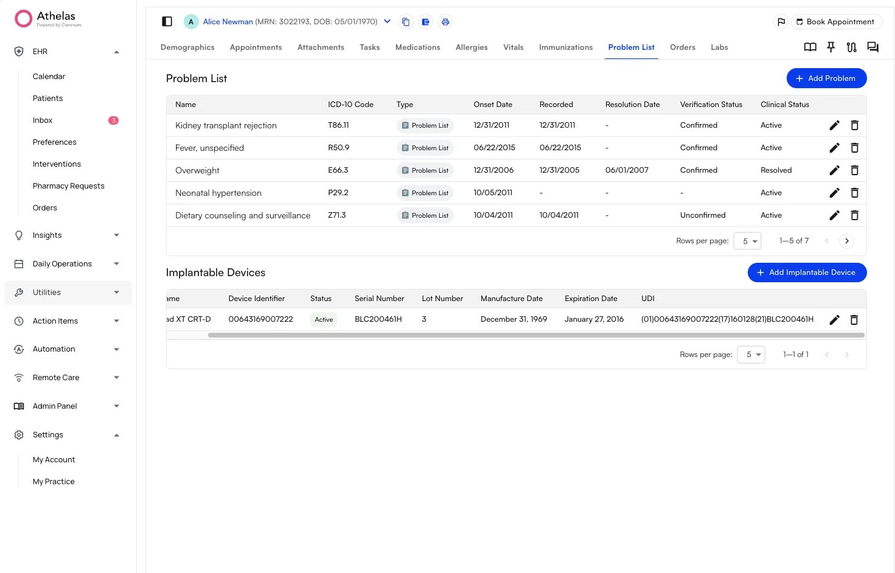The width and height of the screenshot is (895, 573).
Task: Open Pharmacy Requests in the sidebar
Action: [x=69, y=186]
